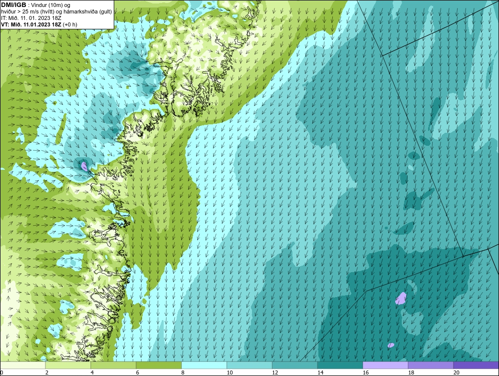
Task: Click the smaller purple patch near bottom edge
Action: pyautogui.click(x=391, y=345)
